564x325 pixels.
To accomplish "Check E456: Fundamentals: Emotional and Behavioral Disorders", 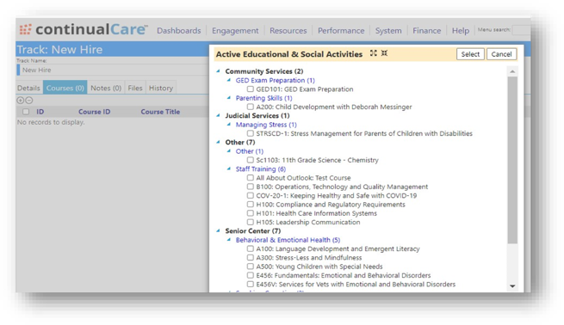I will 251,275.
